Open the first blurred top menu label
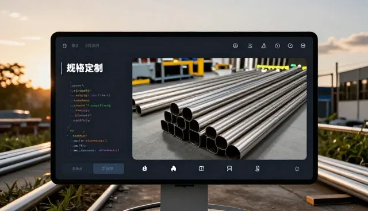Viewport: 368px width, 211px height. click(75, 46)
